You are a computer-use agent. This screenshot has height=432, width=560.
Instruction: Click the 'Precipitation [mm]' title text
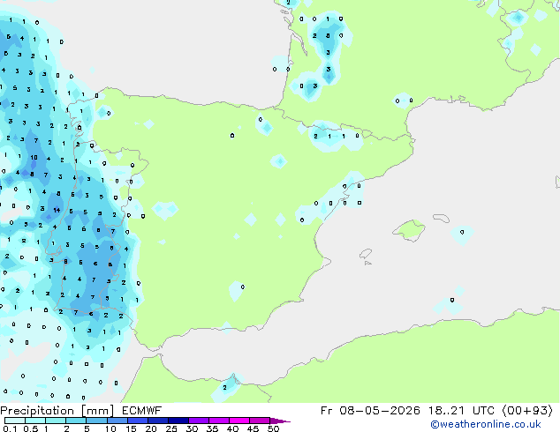[x=57, y=411]
